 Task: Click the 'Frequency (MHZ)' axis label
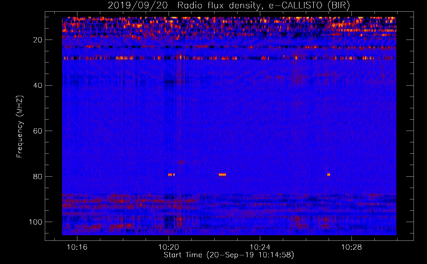[x=20, y=126]
